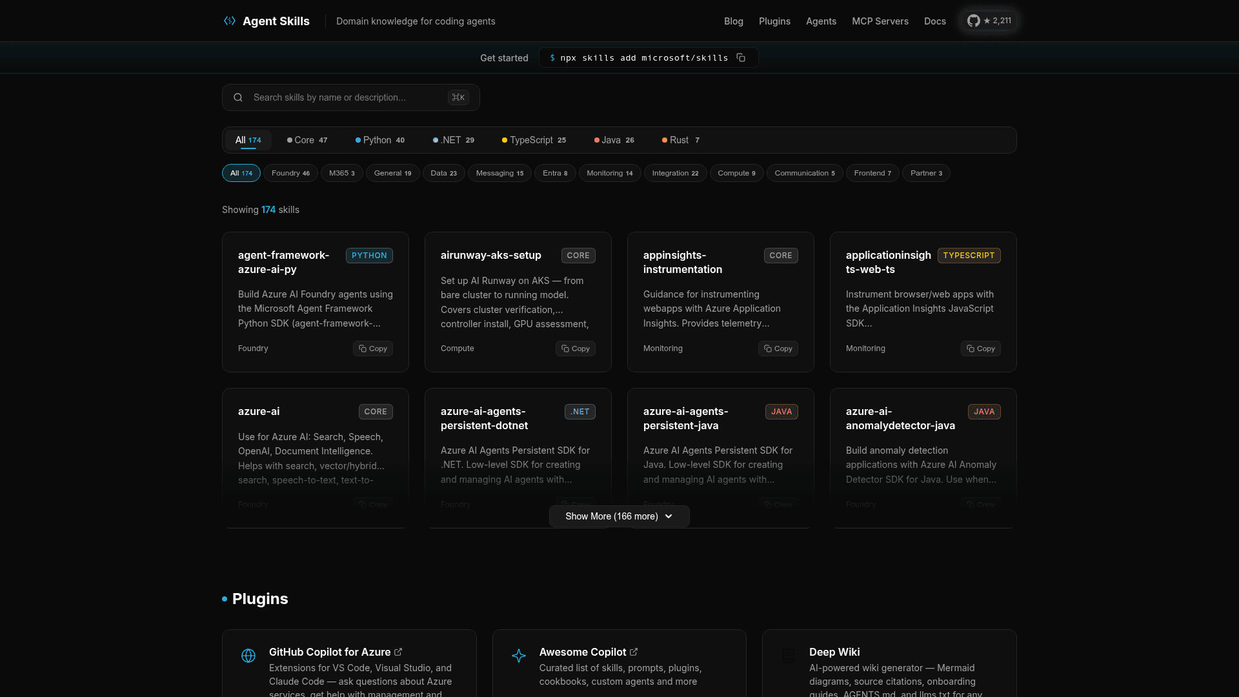The image size is (1239, 697).
Task: Open the airunway-aks-setup skill card title
Action: point(491,255)
